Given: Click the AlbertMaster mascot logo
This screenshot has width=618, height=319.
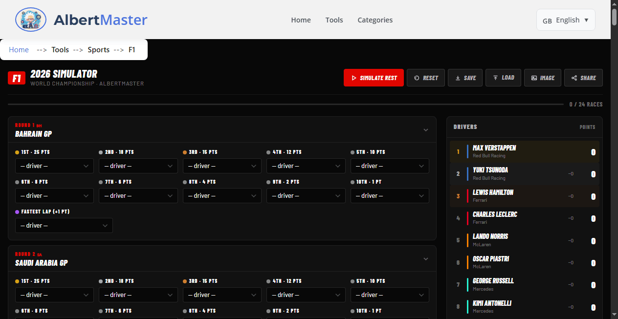Looking at the screenshot, I should point(30,20).
